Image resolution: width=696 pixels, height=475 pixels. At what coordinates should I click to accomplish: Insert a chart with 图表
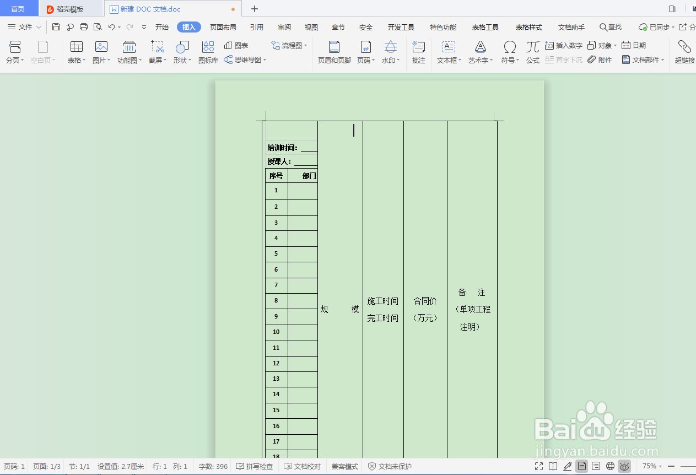coord(236,45)
